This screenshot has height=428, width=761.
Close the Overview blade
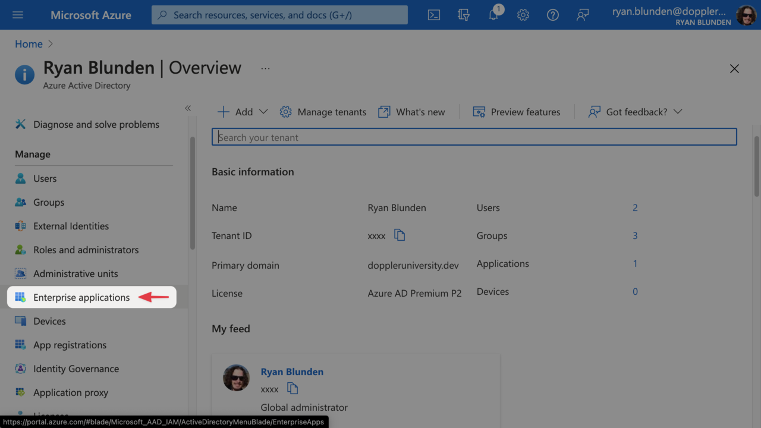coord(734,69)
